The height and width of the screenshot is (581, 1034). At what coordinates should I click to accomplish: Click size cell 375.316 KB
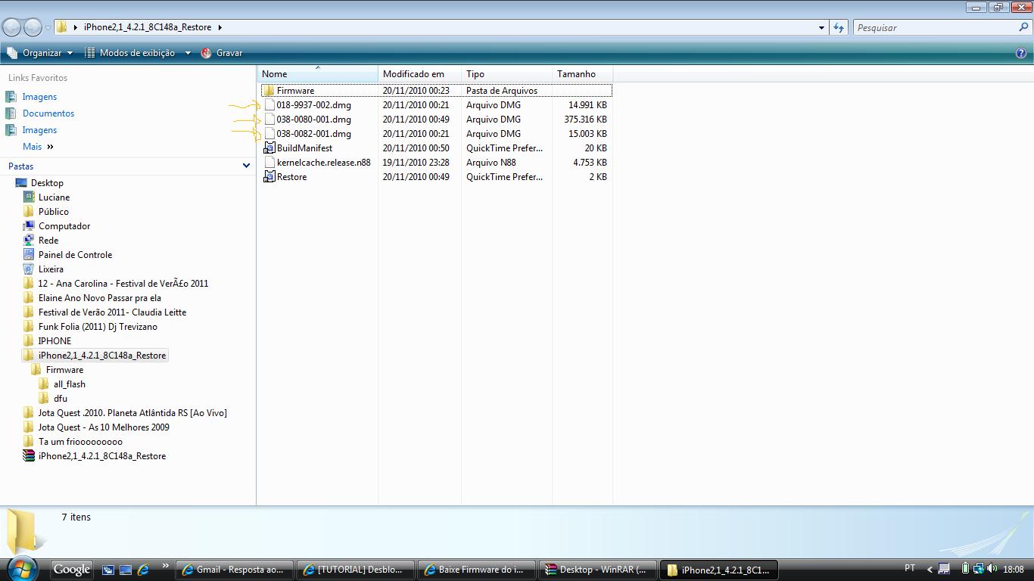click(585, 120)
